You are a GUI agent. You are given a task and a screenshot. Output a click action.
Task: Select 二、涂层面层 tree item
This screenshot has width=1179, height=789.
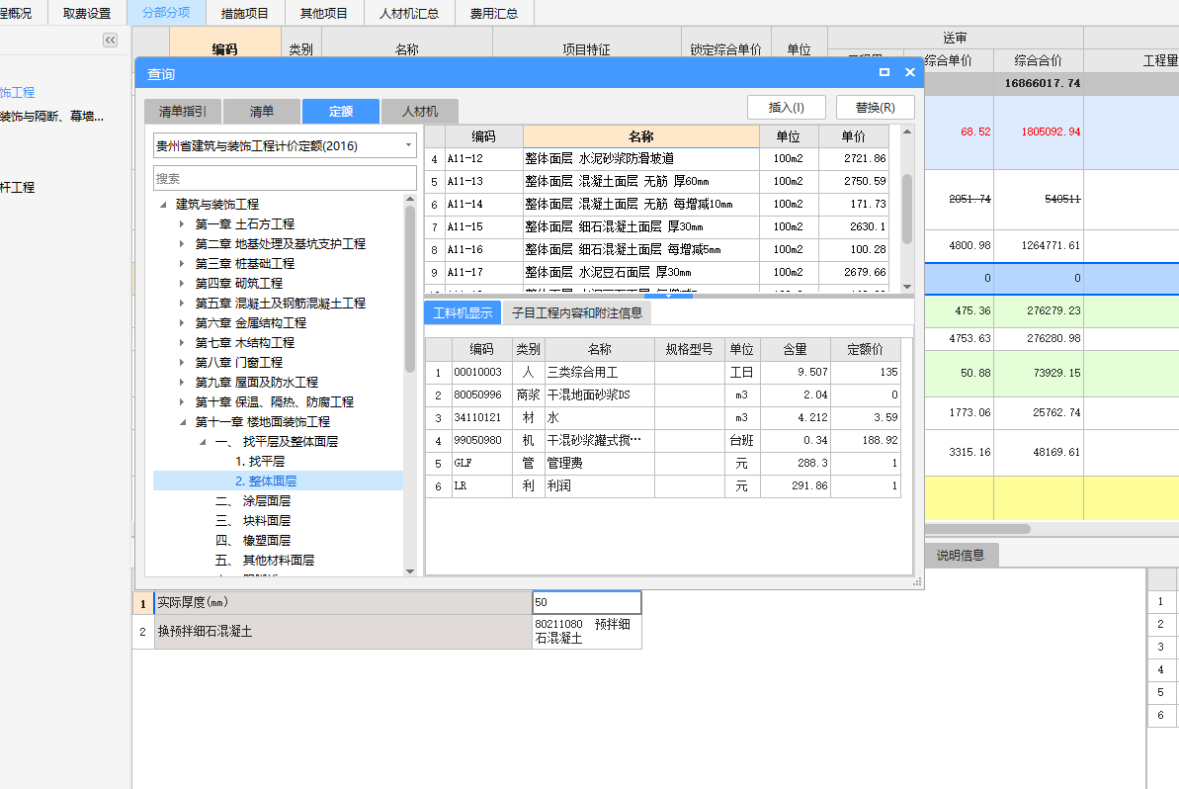pos(253,501)
